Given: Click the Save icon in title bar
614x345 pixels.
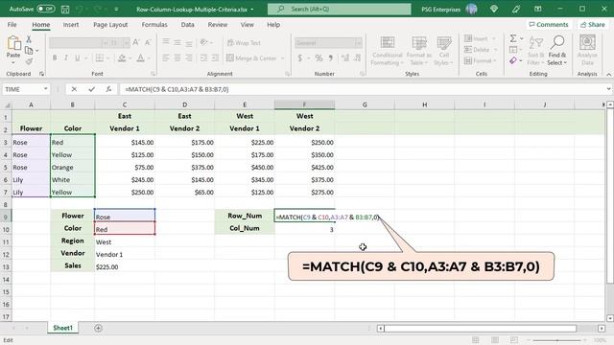Looking at the screenshot, I should point(65,9).
